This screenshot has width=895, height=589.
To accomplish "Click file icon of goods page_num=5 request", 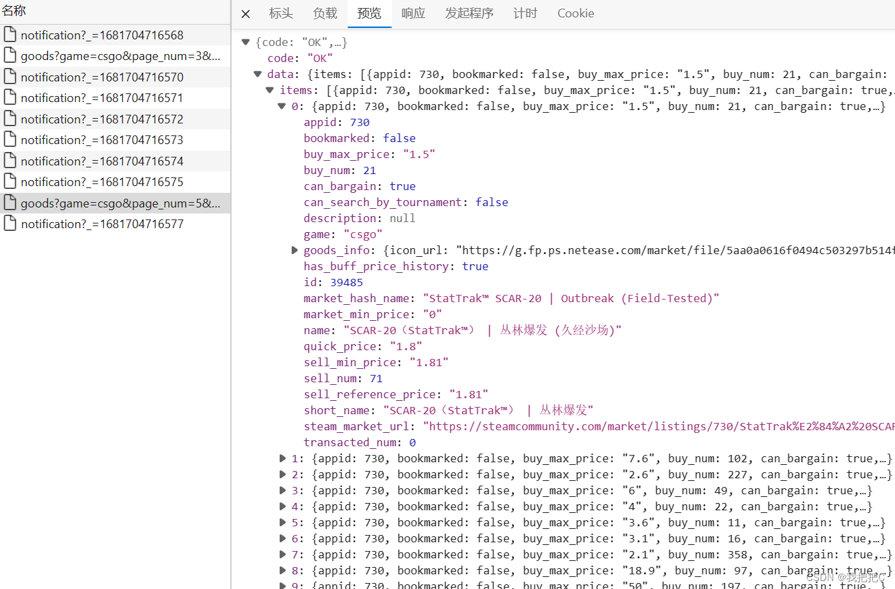I will tap(10, 203).
